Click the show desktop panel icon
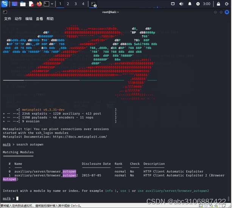The width and height of the screenshot is (232, 208). pyautogui.click(x=15, y=4)
